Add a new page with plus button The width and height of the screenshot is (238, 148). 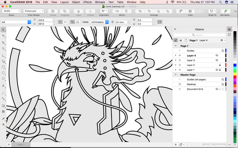(9, 145)
